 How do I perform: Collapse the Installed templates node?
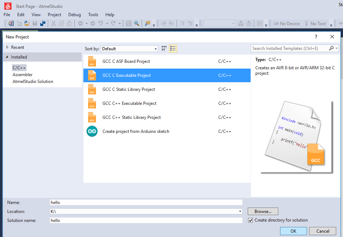(x=7, y=57)
